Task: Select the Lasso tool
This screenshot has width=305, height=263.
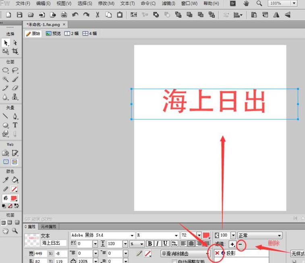Action: 15,70
